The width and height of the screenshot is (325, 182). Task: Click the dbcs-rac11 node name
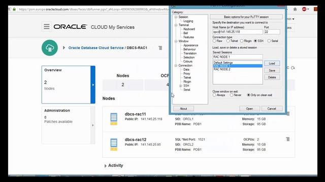136,114
